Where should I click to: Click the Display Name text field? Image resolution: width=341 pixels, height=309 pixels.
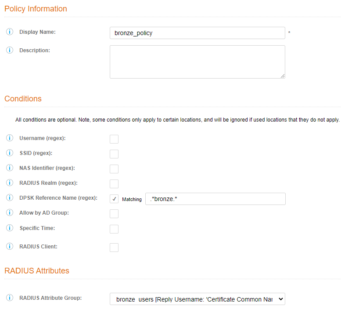coord(197,33)
